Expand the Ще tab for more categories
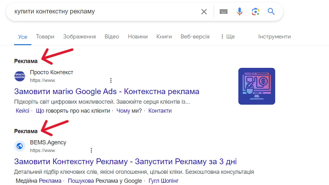 point(228,36)
